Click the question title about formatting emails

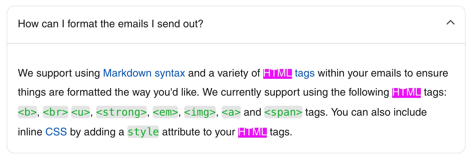tap(110, 24)
